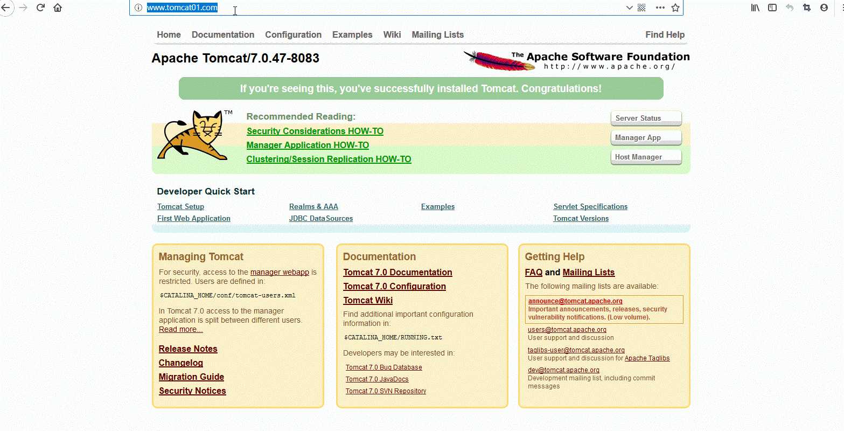Image resolution: width=844 pixels, height=431 pixels.
Task: Open Tomcat 7.0 Documentation link
Action: [x=397, y=272]
